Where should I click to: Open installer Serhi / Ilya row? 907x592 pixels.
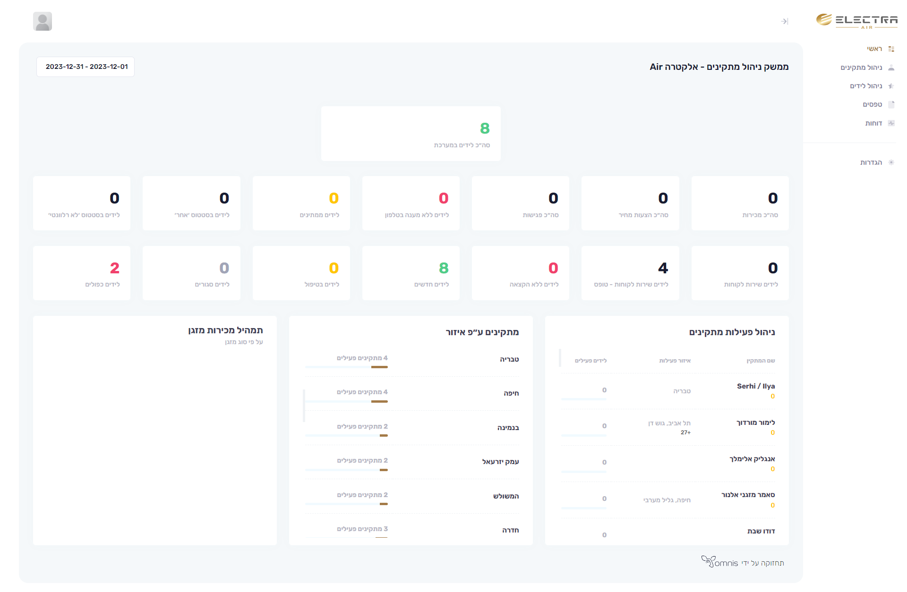coord(755,386)
